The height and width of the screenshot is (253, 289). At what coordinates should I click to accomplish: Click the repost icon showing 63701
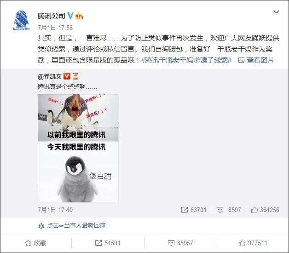194,210
